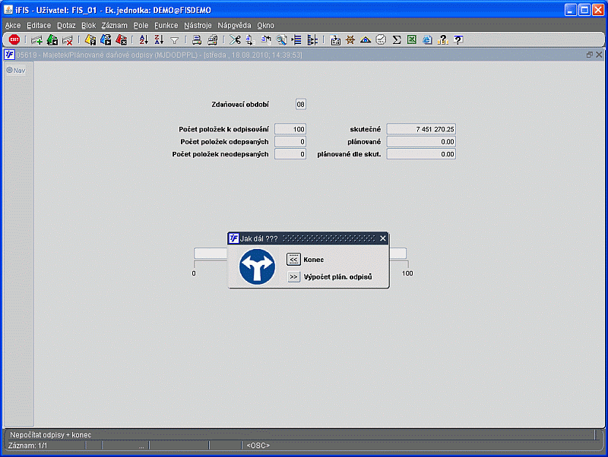Click the progress bar right end near 100
Screen dimensions: 608x457
tap(398, 254)
